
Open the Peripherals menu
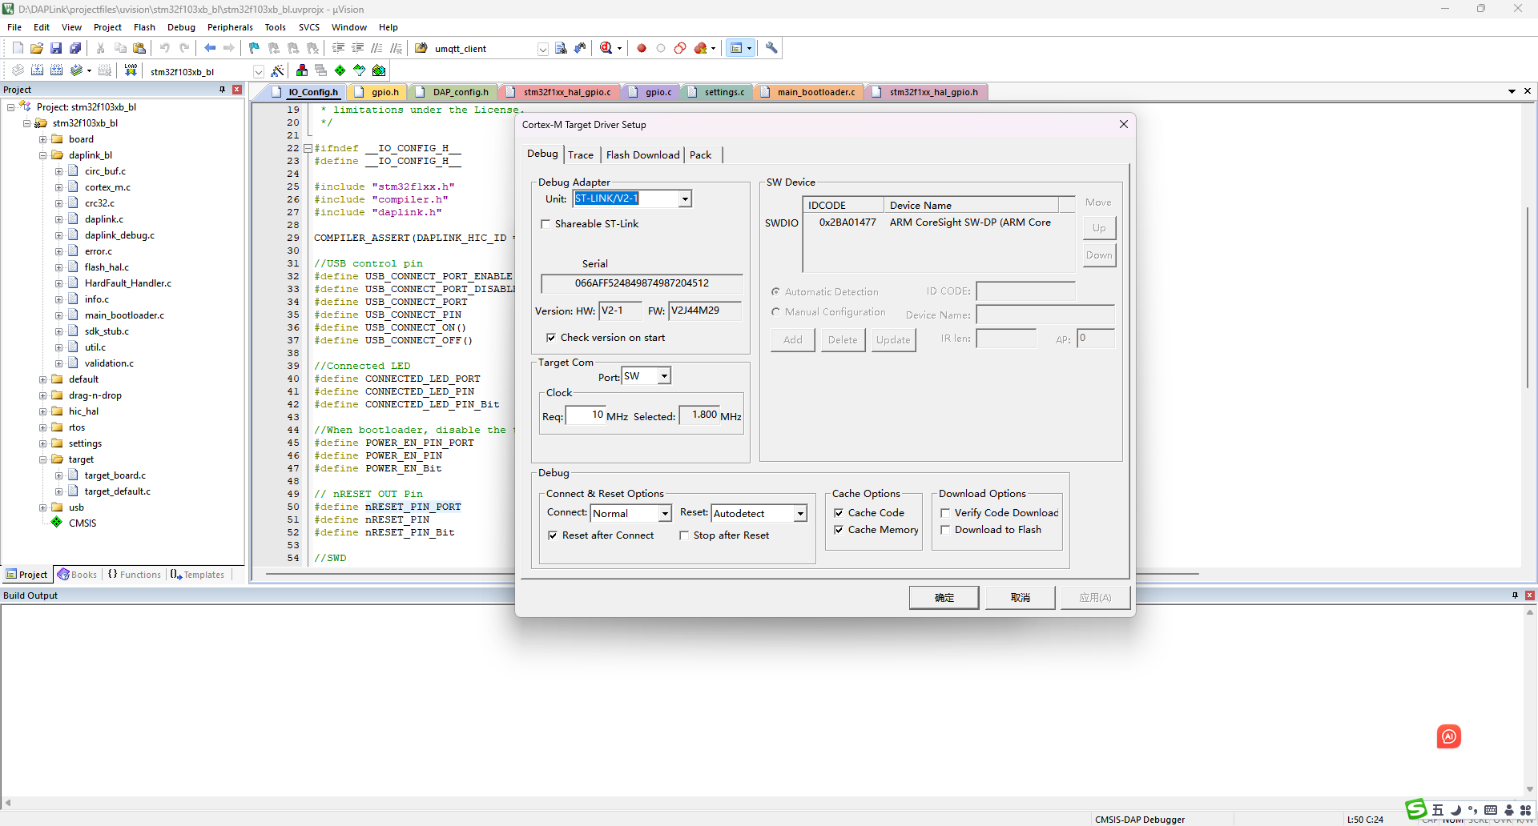pyautogui.click(x=230, y=27)
